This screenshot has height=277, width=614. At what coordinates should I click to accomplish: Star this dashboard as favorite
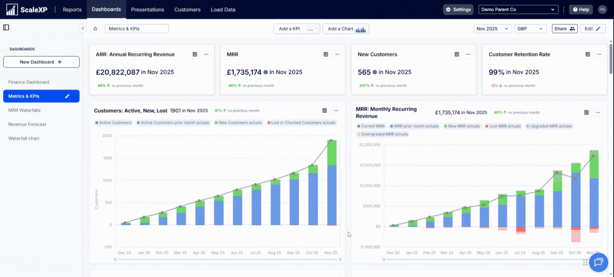(x=95, y=29)
